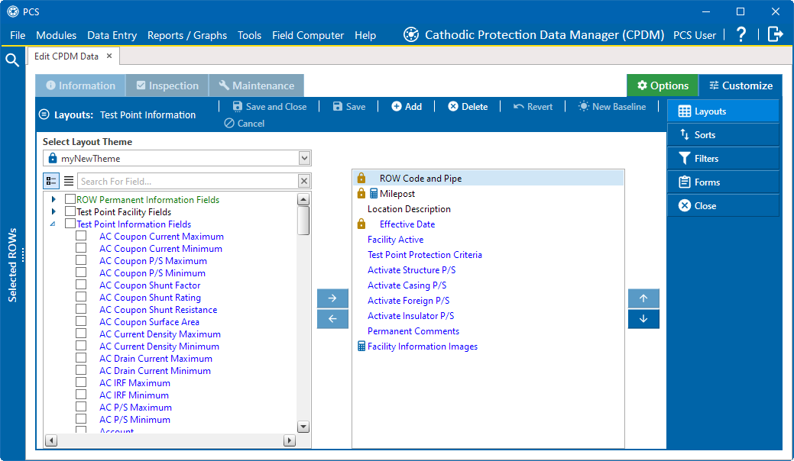Open the Modules menu
The image size is (794, 461).
pyautogui.click(x=57, y=35)
